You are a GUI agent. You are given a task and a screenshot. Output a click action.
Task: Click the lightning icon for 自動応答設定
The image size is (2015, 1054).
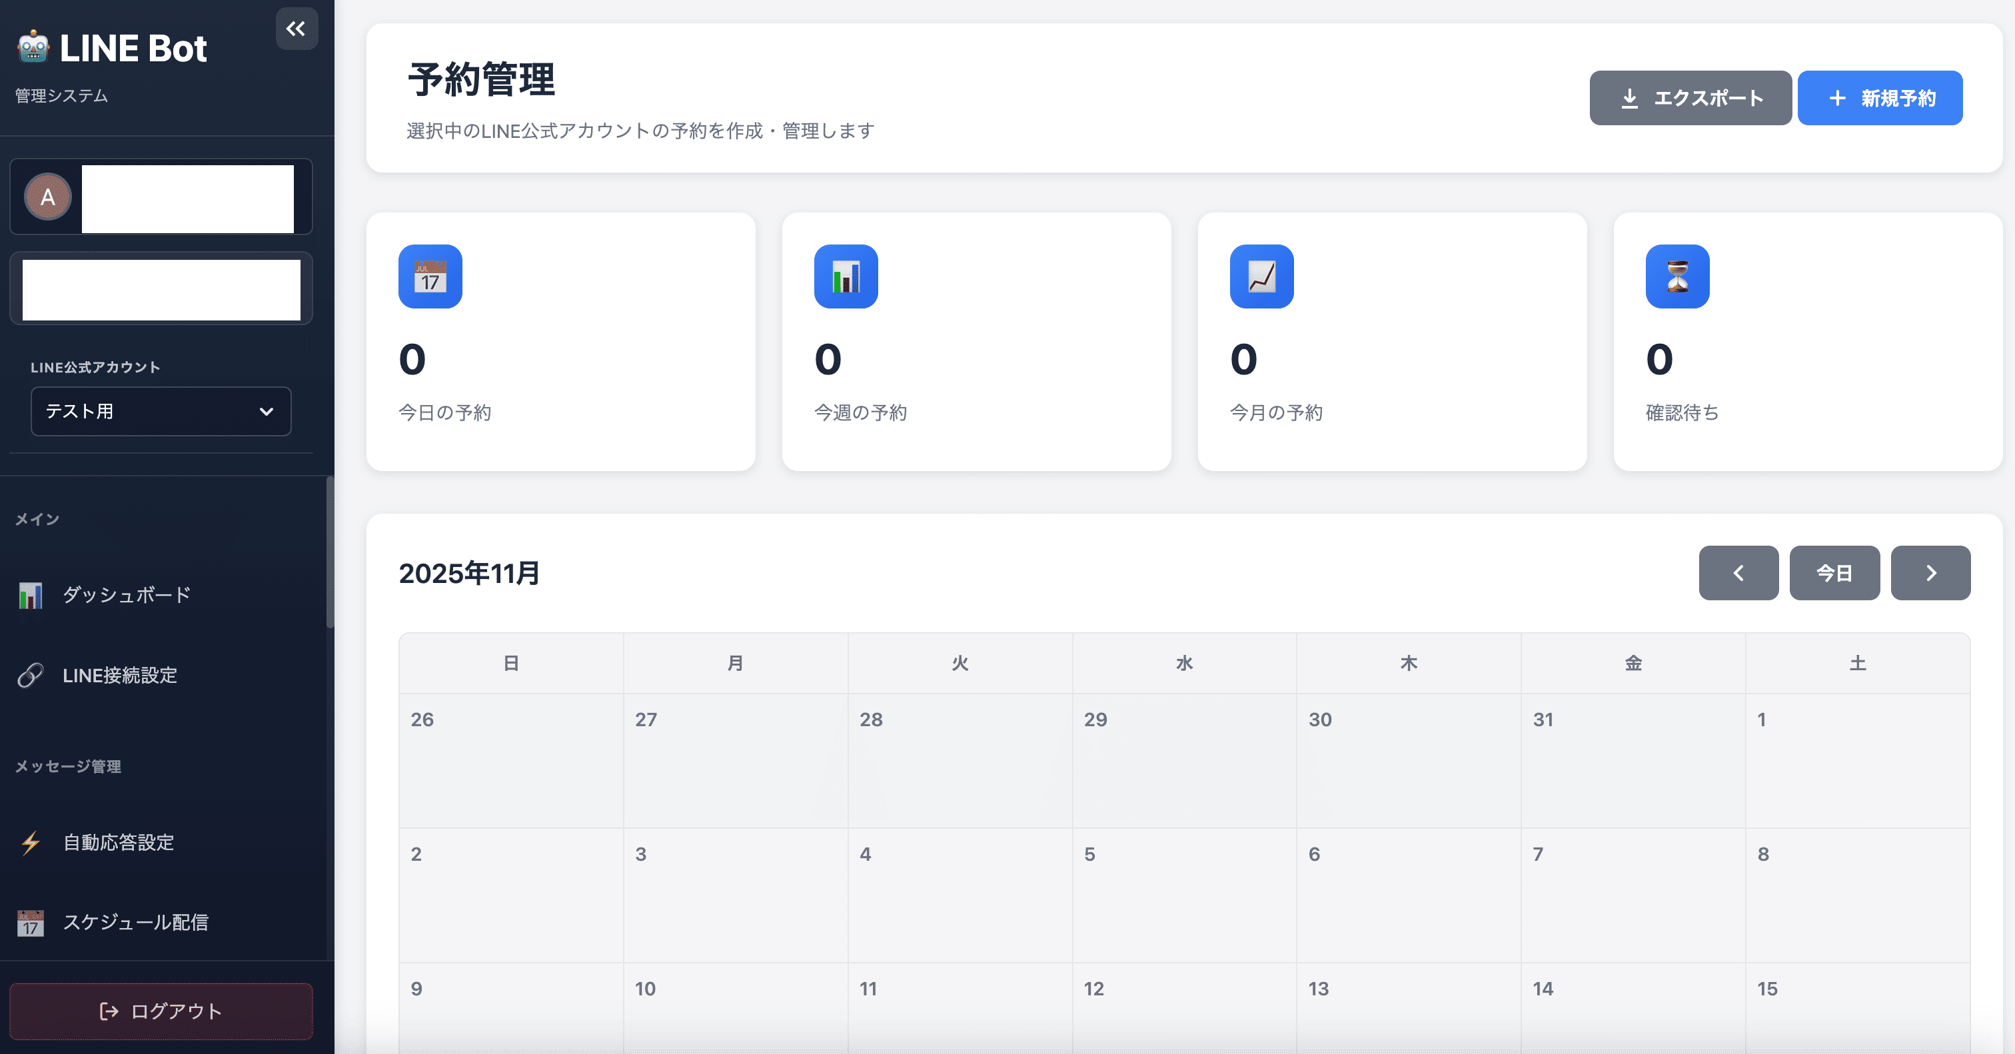coord(31,843)
